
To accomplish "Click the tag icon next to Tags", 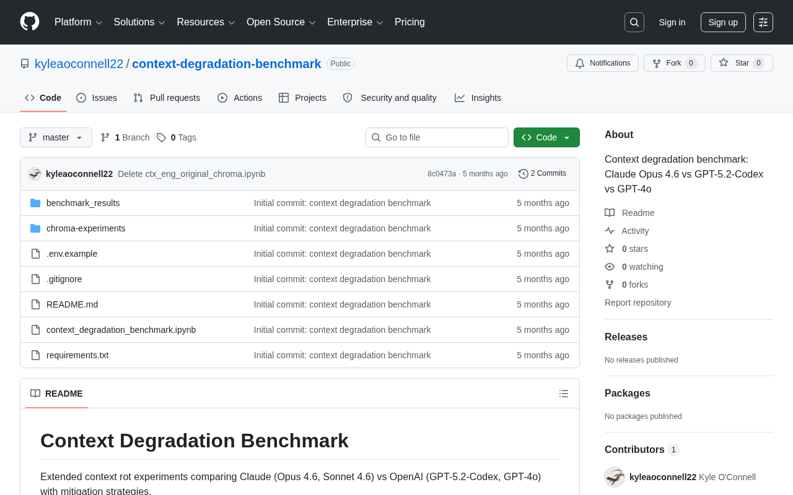I will [x=161, y=137].
